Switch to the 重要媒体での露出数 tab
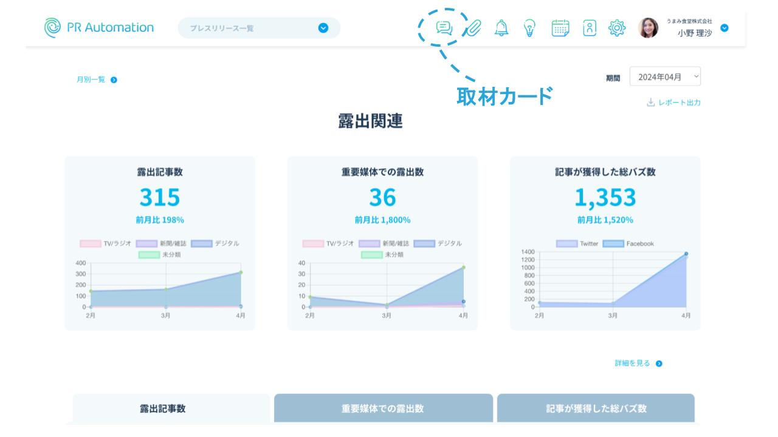 383,408
